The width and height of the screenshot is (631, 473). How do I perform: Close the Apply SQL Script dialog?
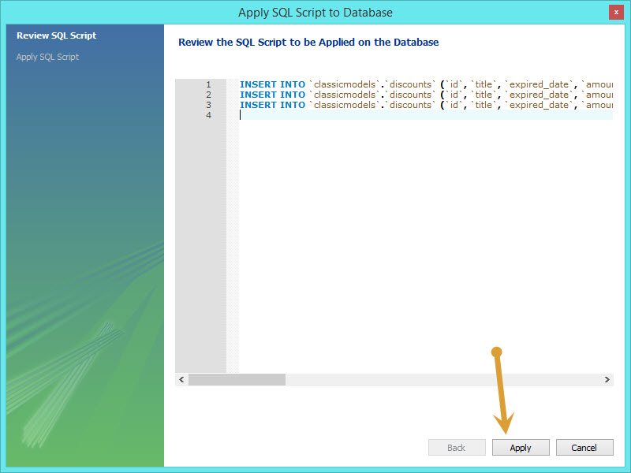point(616,12)
